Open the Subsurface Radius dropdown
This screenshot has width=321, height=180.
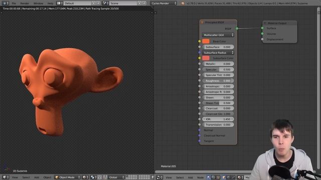pyautogui.click(x=218, y=52)
